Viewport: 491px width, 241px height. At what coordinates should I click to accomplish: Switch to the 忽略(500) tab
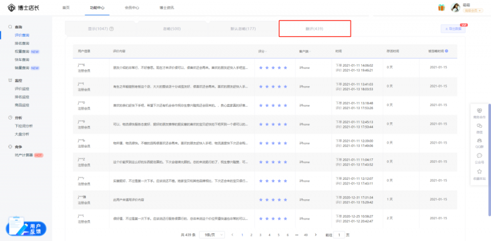(172, 29)
